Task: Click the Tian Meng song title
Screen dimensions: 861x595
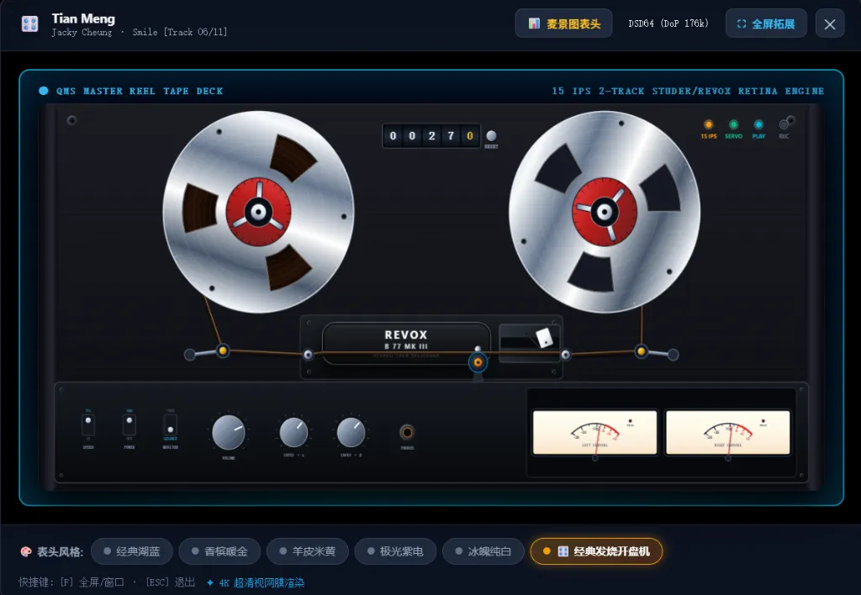Action: point(83,18)
